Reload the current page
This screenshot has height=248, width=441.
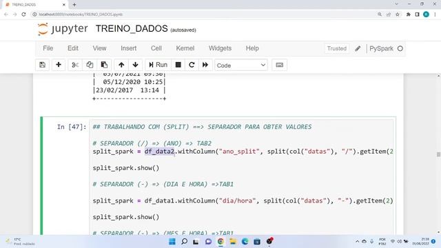(23, 14)
